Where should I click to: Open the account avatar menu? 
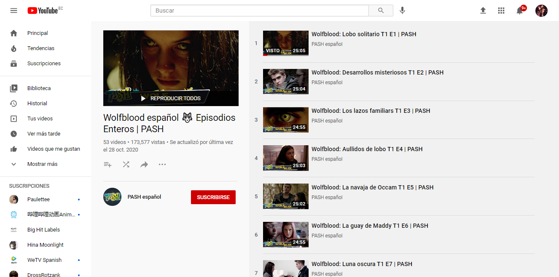541,11
